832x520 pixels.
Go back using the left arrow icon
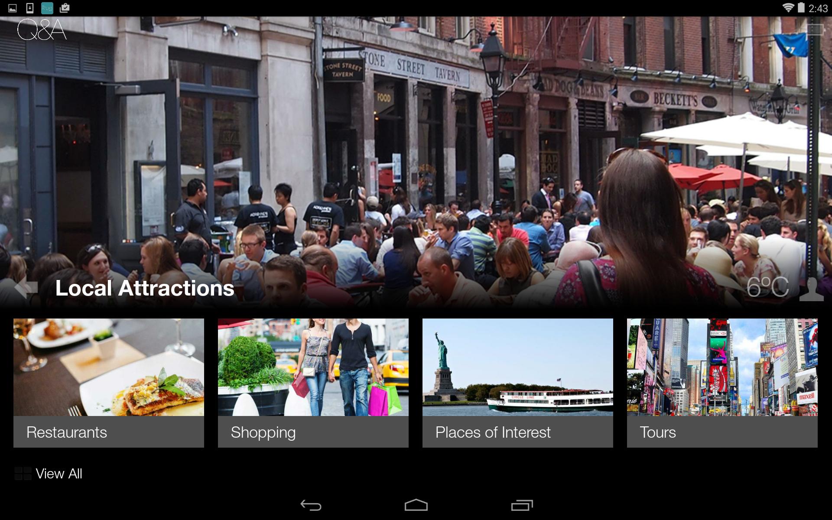click(x=26, y=287)
